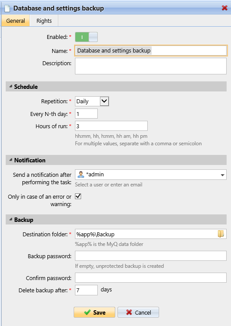Click the 'hh:mm, hh, h:mm, hh am, hh pm' hint
The width and height of the screenshot is (231, 326).
point(111,136)
